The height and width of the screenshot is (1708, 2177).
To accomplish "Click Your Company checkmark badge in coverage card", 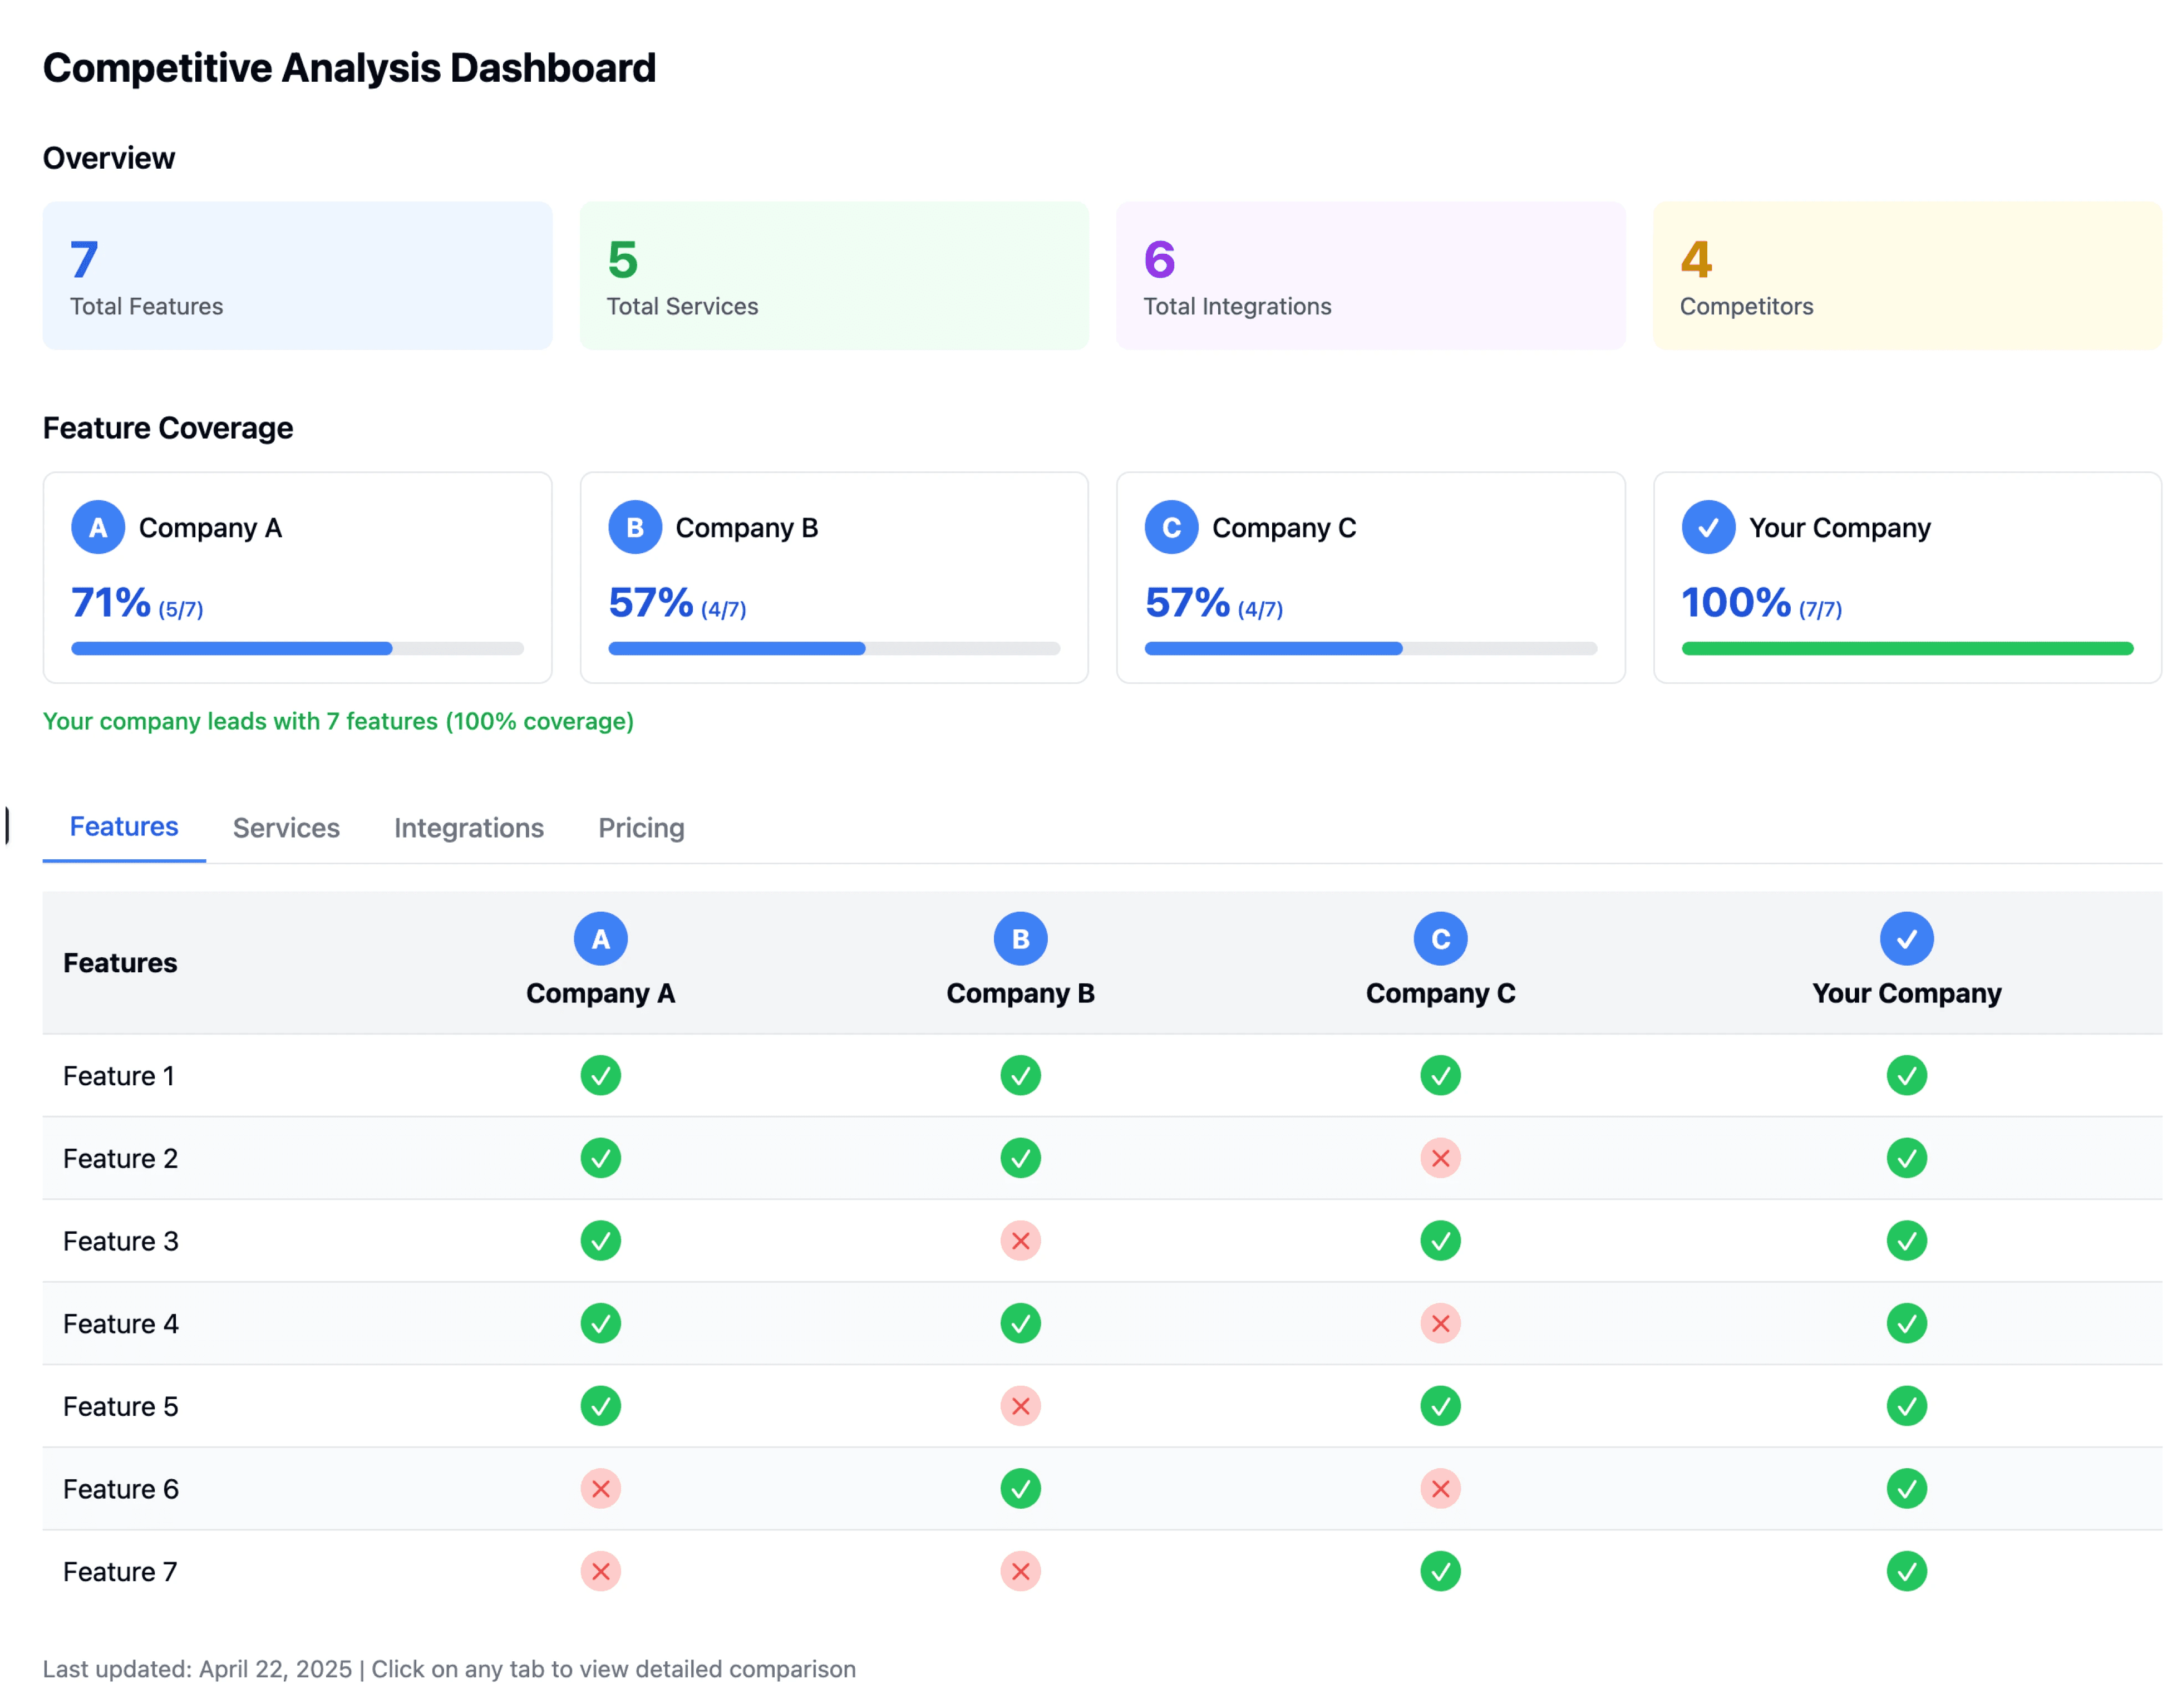I will 1708,527.
